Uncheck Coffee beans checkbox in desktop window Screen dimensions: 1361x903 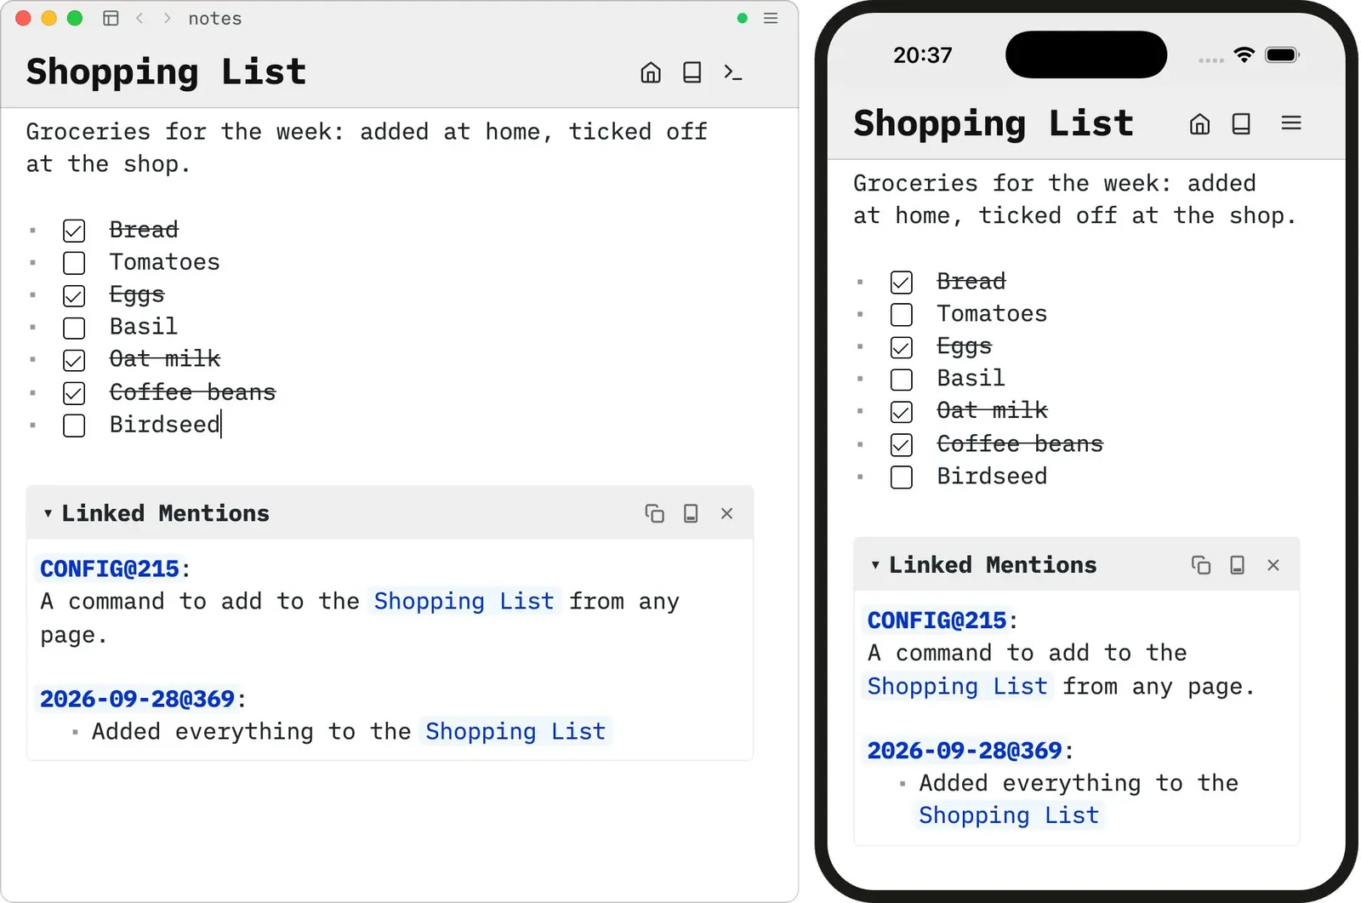pos(74,393)
